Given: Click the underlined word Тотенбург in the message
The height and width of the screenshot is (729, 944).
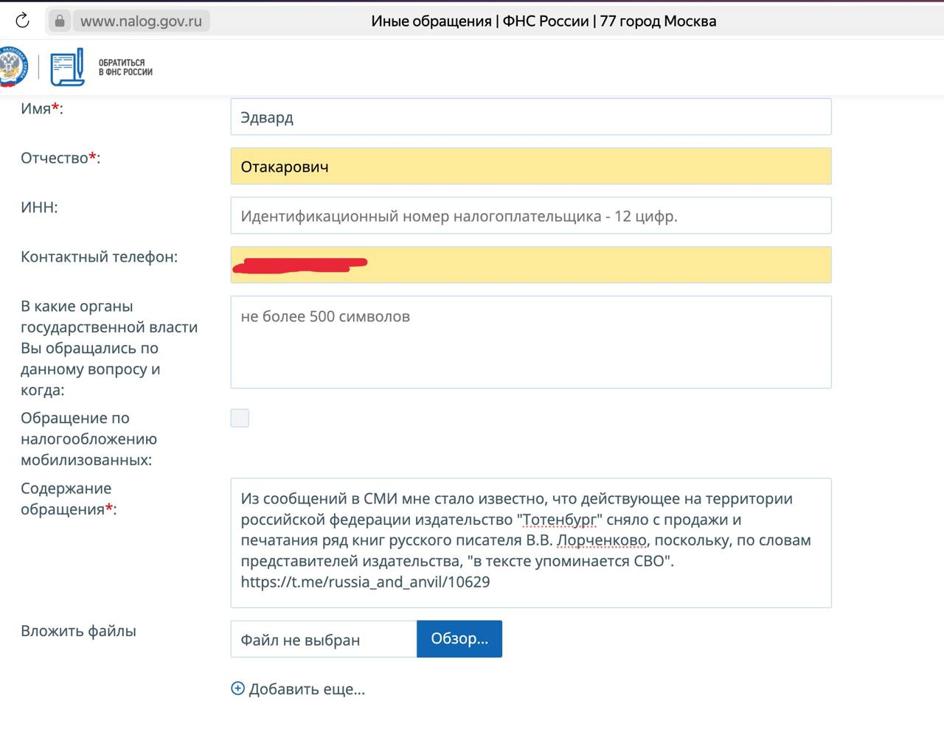Looking at the screenshot, I should (558, 520).
